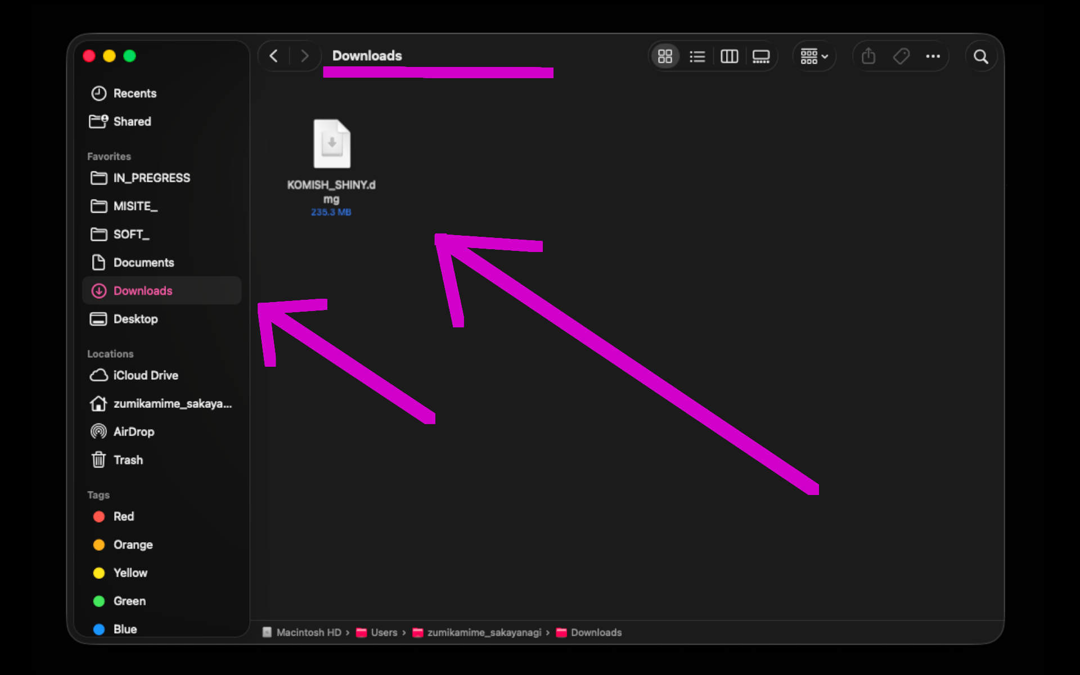
Task: Switch to list view
Action: (697, 56)
